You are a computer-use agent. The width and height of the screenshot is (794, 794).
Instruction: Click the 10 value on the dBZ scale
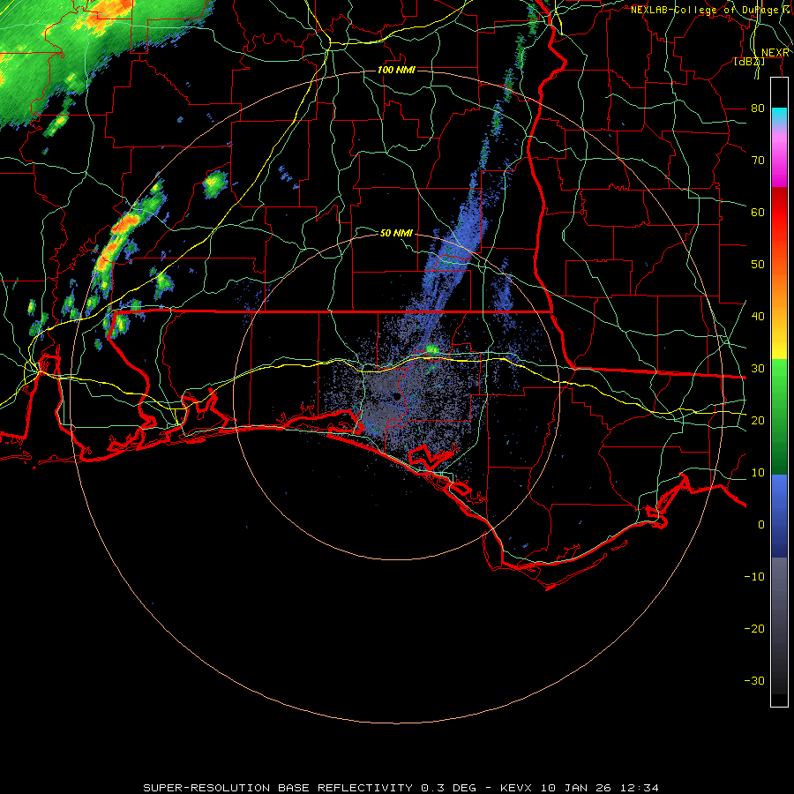tap(758, 473)
